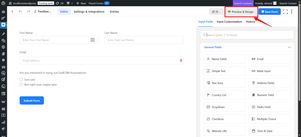Click the shortcode copy button

pos(216,12)
